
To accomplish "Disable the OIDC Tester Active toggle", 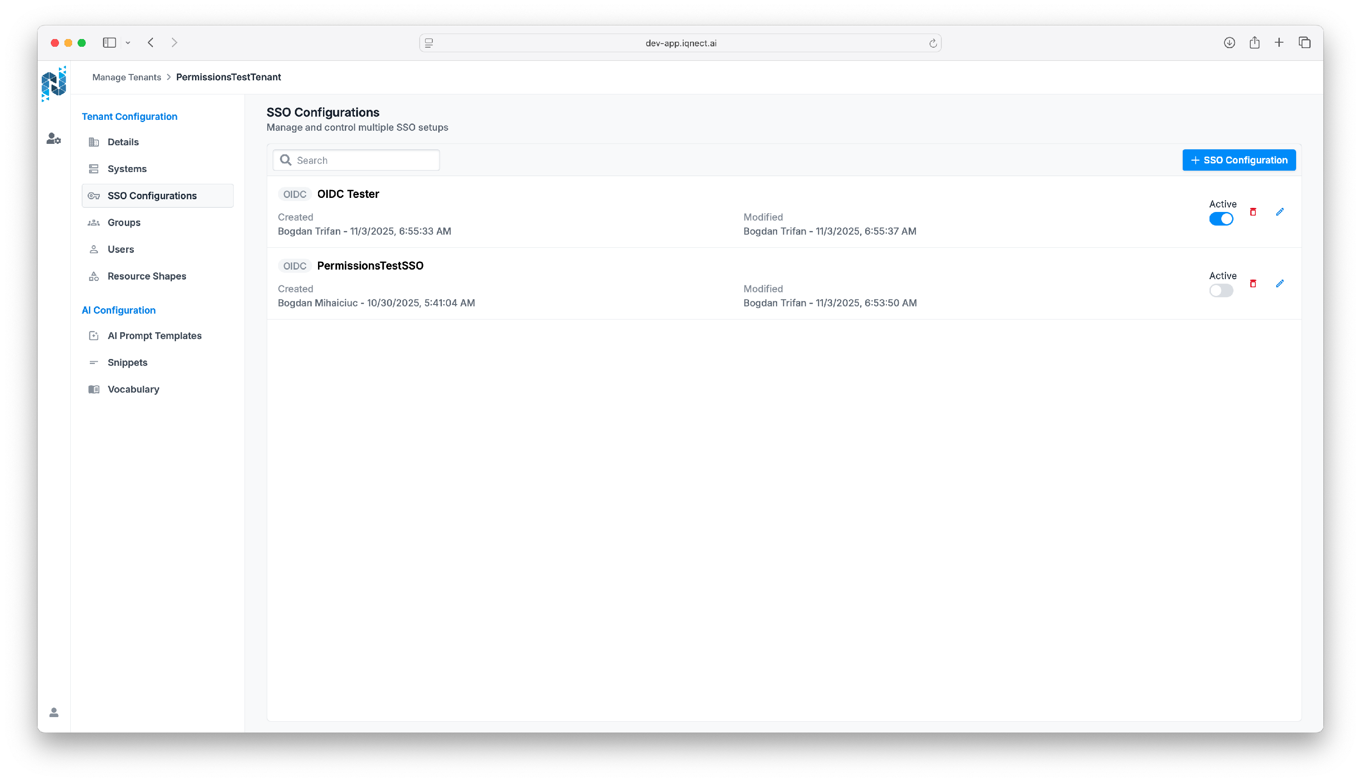I will click(1220, 219).
